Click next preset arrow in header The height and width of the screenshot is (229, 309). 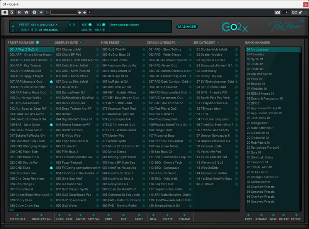[75, 24]
